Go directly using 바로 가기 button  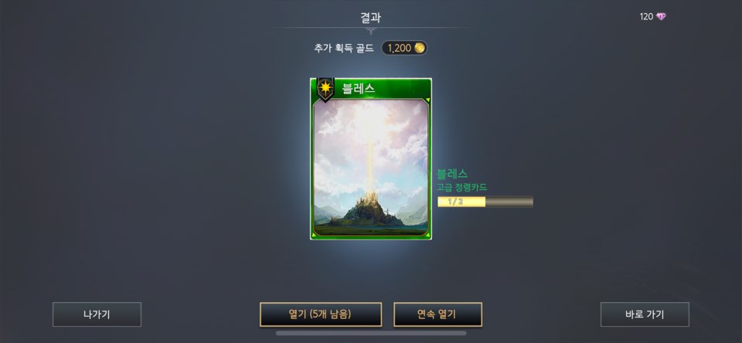click(x=645, y=314)
